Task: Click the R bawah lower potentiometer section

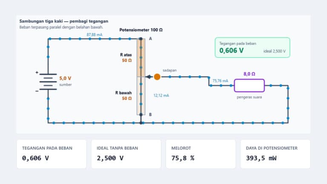Action: pyautogui.click(x=141, y=96)
